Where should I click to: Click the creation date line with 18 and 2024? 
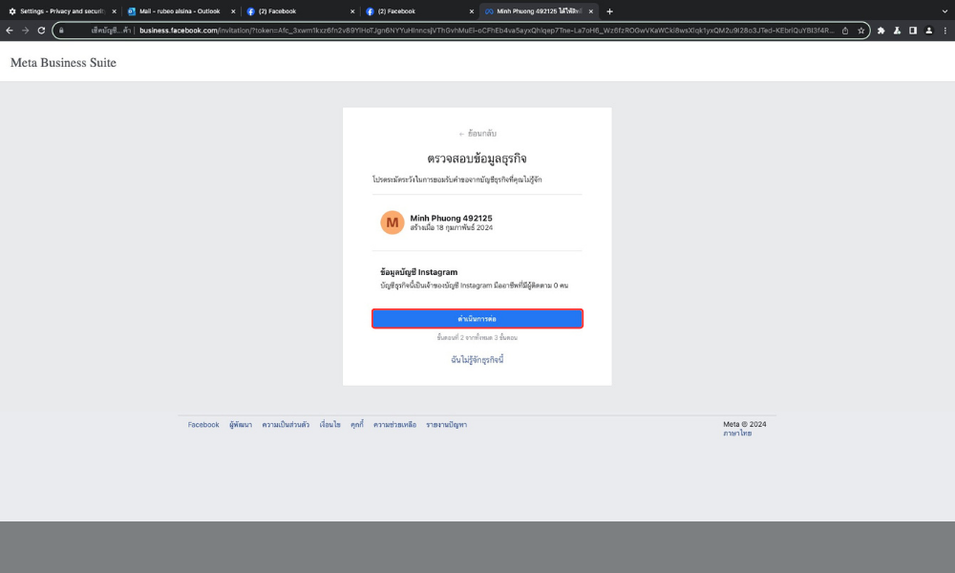coord(452,227)
